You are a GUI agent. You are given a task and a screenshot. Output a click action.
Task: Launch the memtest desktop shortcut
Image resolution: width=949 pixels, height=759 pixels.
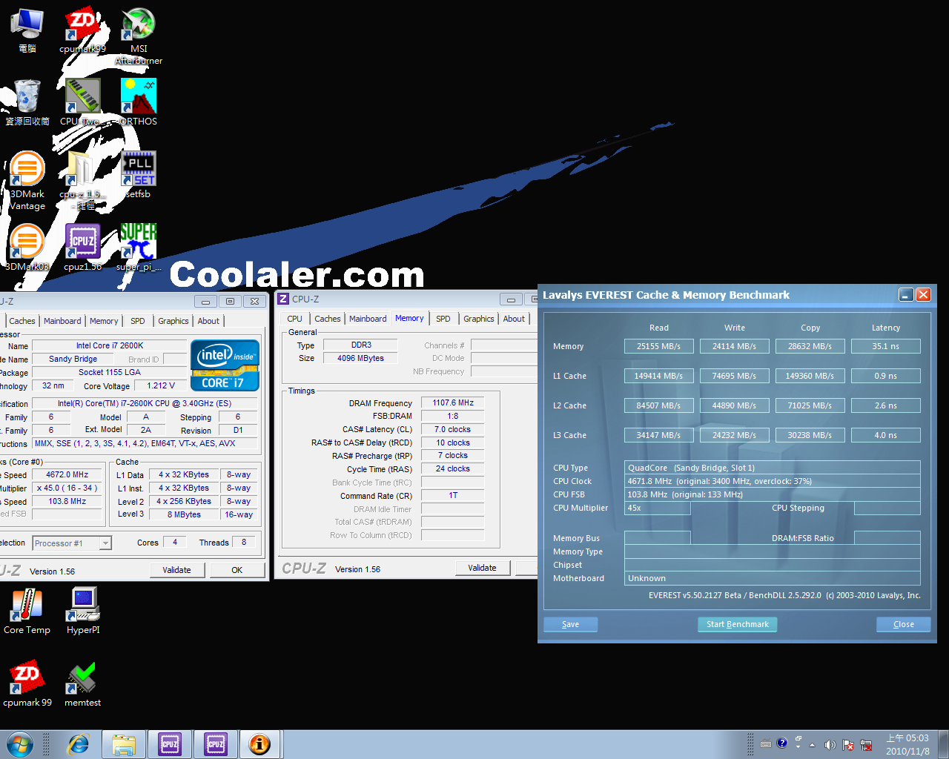[82, 683]
